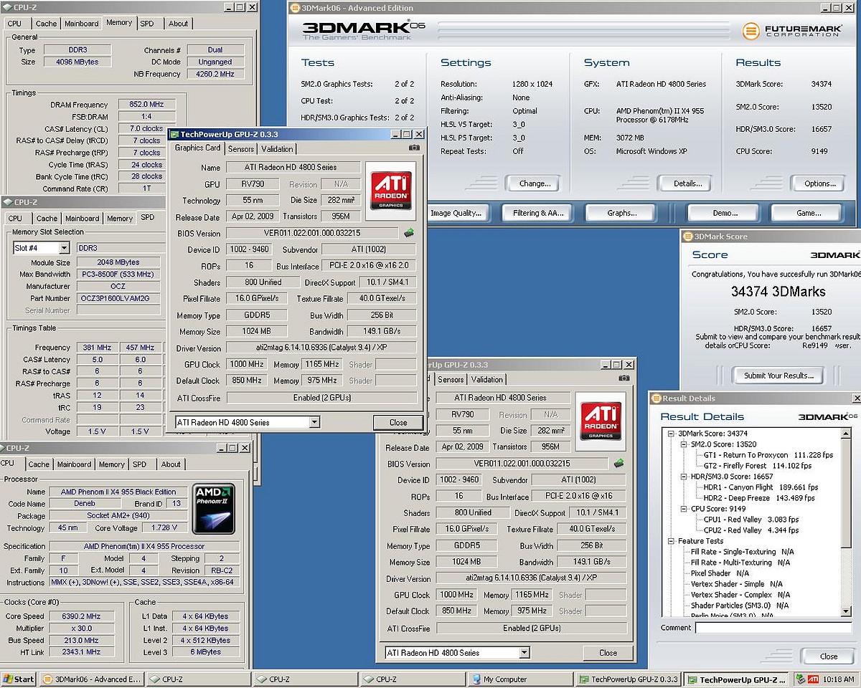Select HDR2 - Deep Freeze result row
This screenshot has width=861, height=688.
[x=759, y=498]
